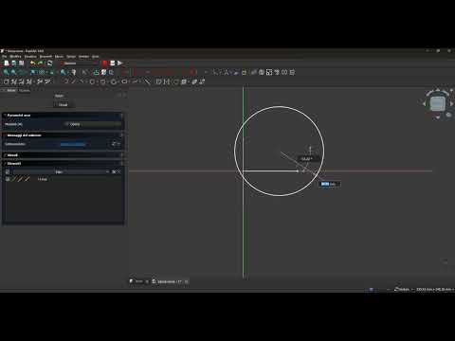Viewport: 455px width, 341px height.
Task: Open the Visualizza menu
Action: click(x=30, y=57)
